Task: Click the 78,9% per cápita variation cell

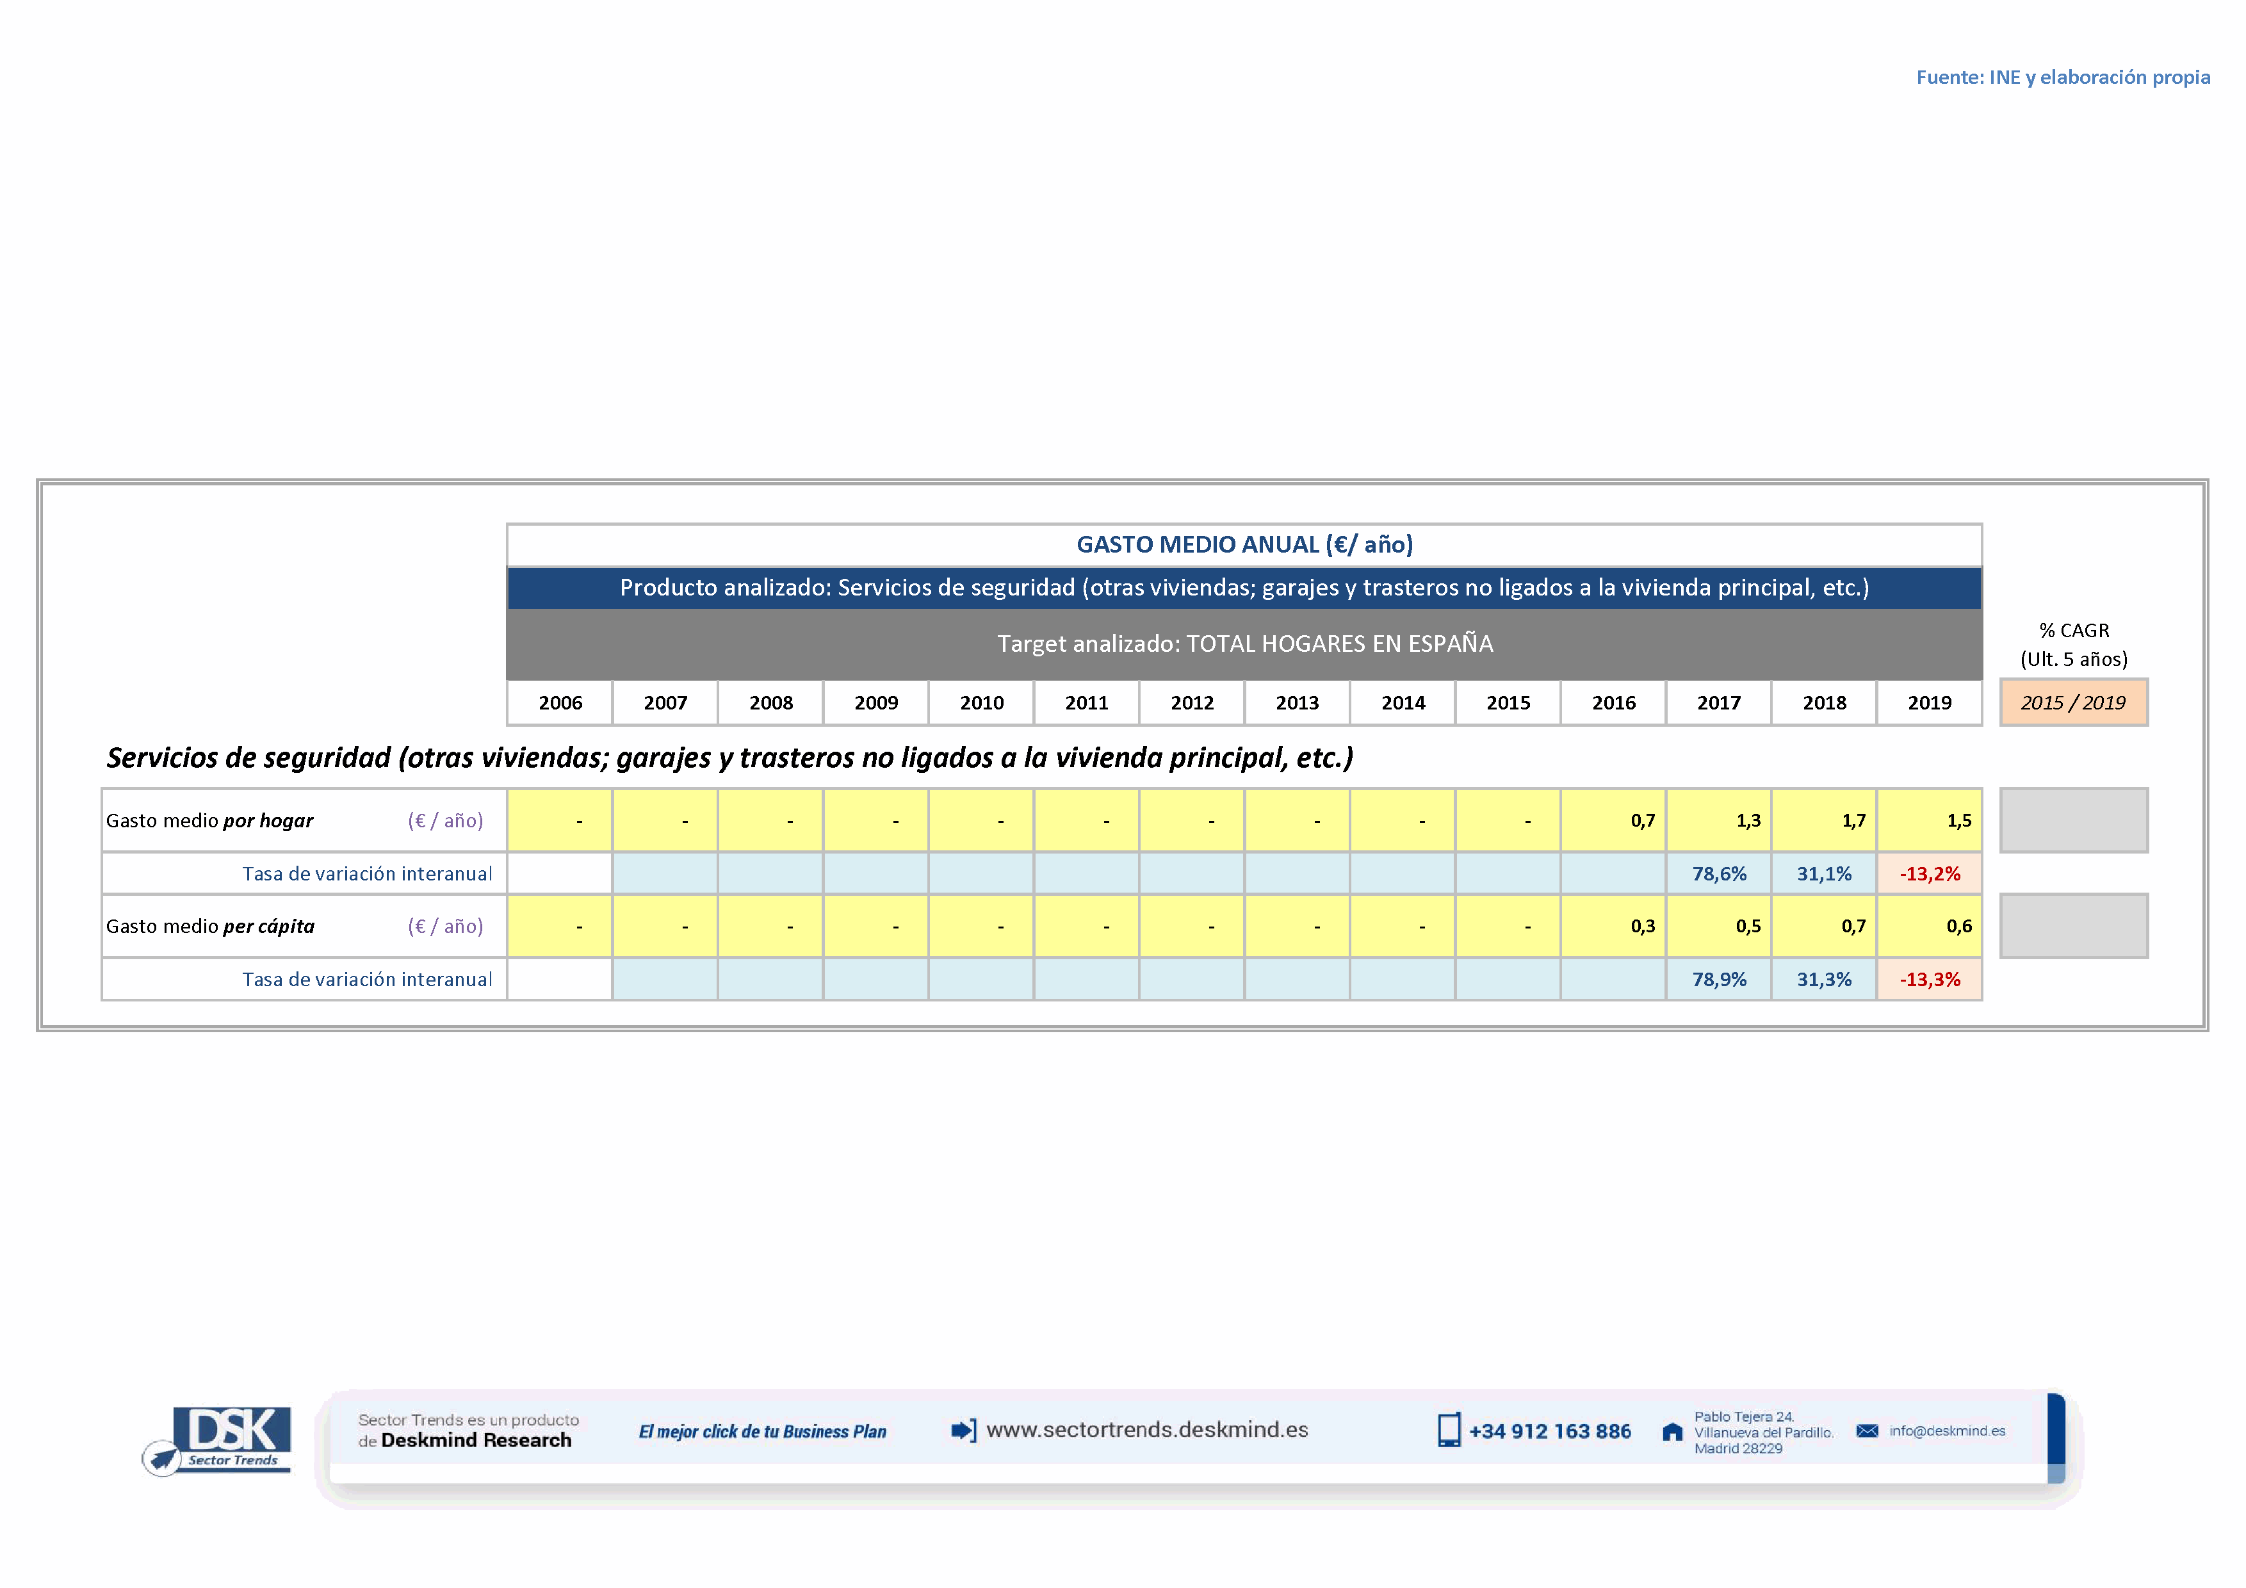Action: [x=1719, y=979]
